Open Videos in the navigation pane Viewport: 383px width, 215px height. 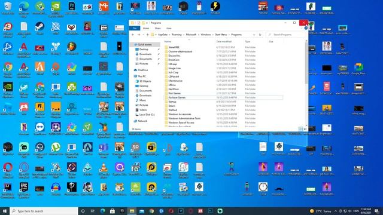pos(143,110)
